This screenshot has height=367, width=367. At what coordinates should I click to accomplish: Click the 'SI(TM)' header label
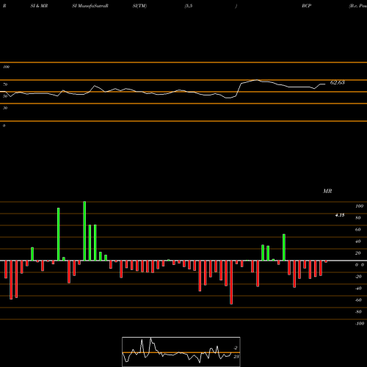tap(139, 6)
